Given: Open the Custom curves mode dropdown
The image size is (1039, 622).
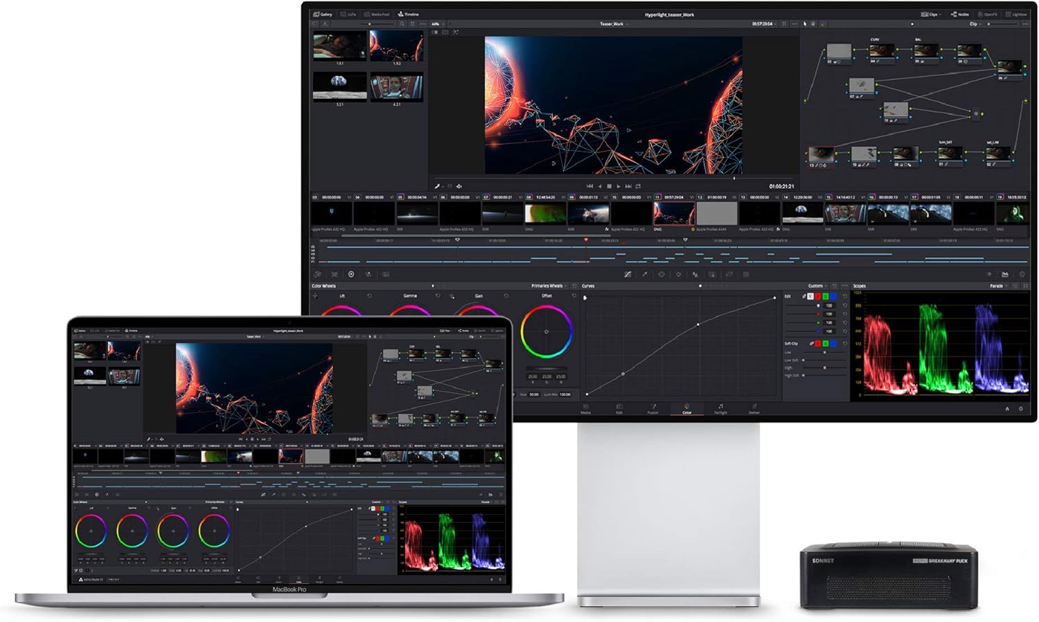Looking at the screenshot, I should [x=817, y=286].
